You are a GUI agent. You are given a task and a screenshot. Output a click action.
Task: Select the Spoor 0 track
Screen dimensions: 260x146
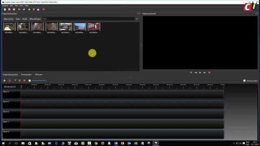(113, 134)
